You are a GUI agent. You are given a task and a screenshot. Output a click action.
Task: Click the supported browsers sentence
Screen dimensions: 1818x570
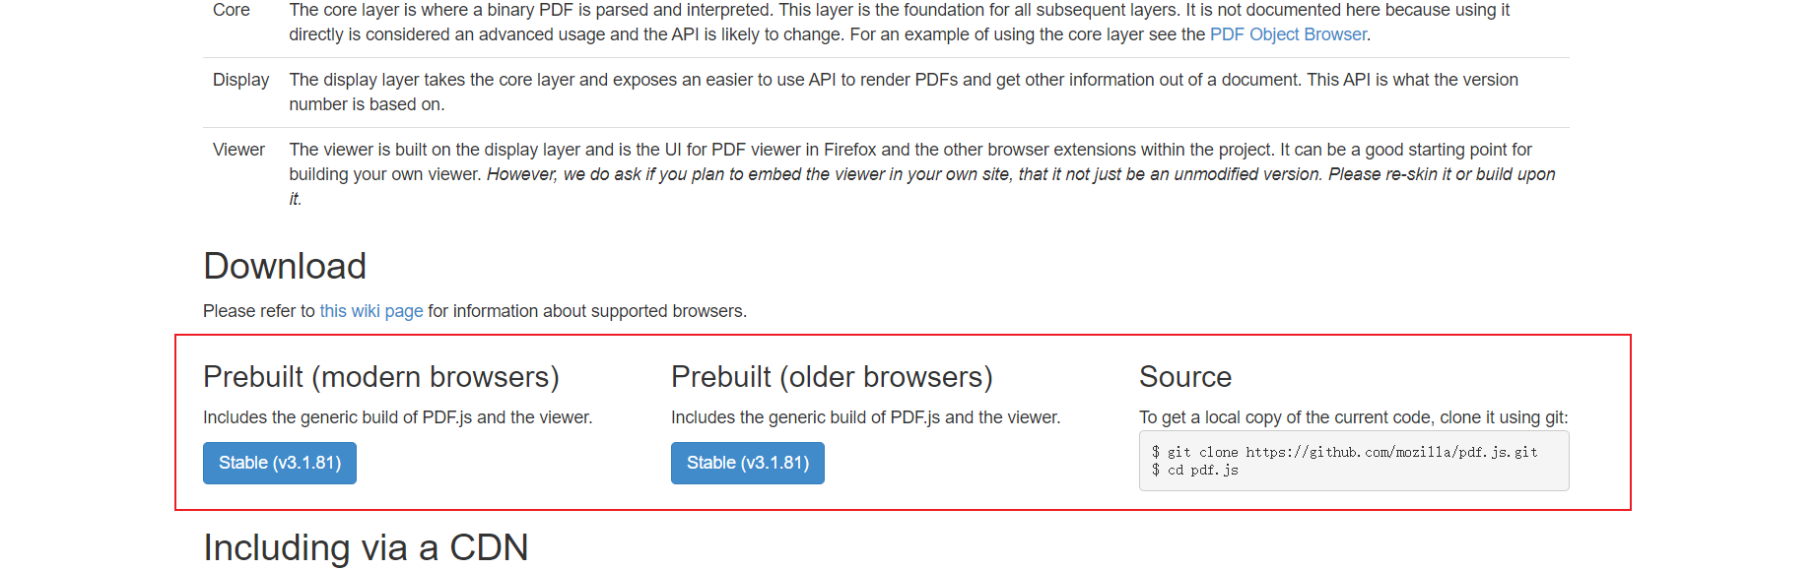tap(473, 311)
